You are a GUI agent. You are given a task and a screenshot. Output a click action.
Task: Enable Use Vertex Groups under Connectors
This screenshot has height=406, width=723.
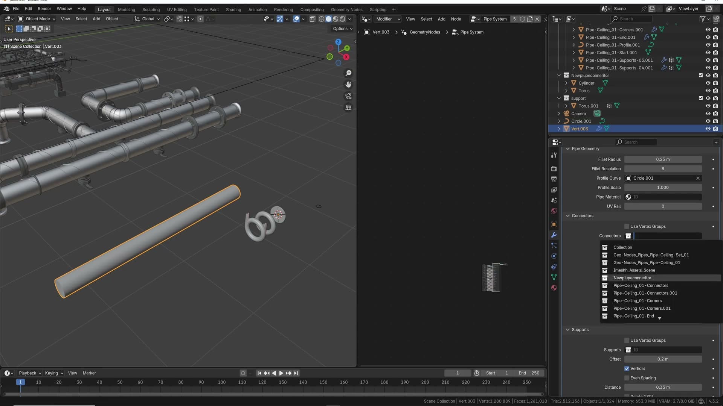click(x=627, y=226)
